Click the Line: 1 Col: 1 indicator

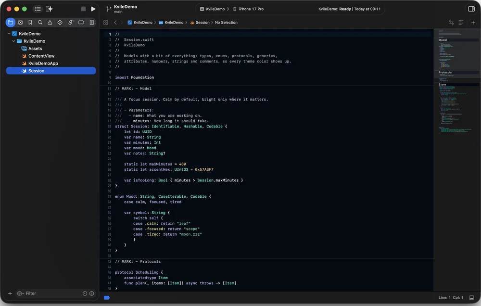click(x=451, y=297)
